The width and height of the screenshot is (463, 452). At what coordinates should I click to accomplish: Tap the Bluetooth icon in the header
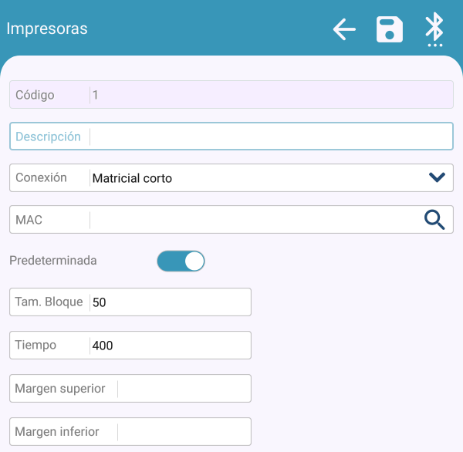435,29
